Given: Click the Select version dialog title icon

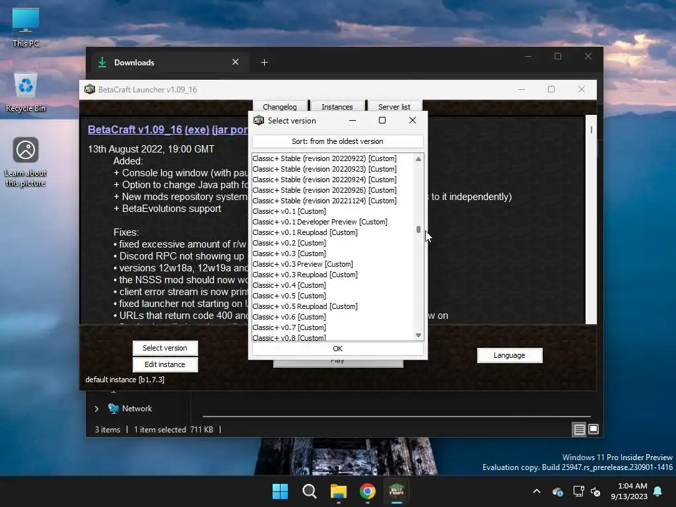Looking at the screenshot, I should click(259, 120).
